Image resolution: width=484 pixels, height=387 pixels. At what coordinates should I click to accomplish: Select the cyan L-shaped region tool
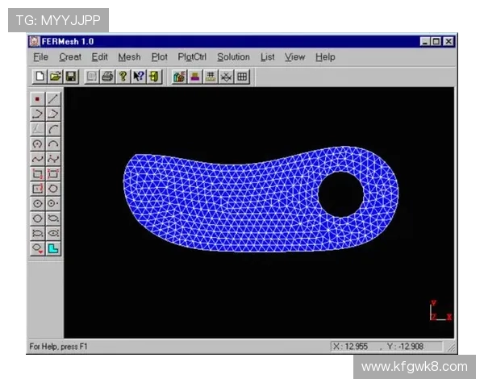coord(53,248)
